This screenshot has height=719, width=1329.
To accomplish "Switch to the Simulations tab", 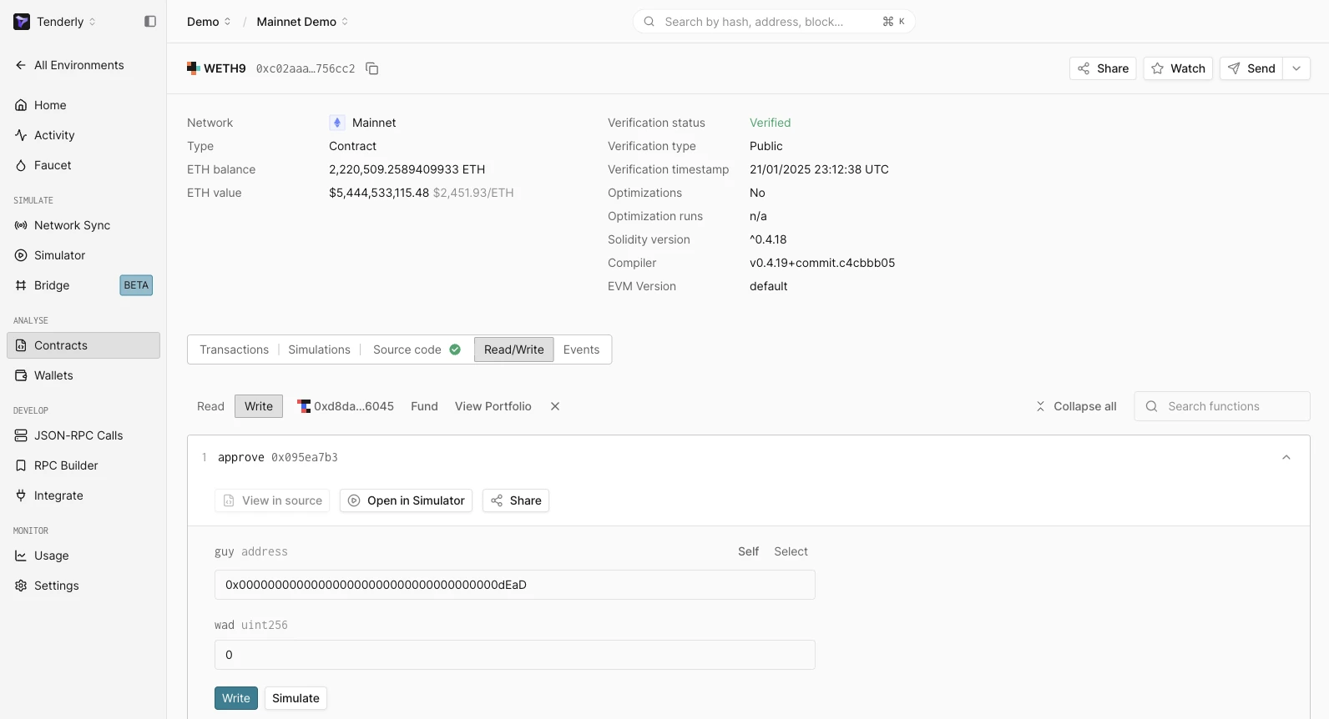I will (320, 349).
